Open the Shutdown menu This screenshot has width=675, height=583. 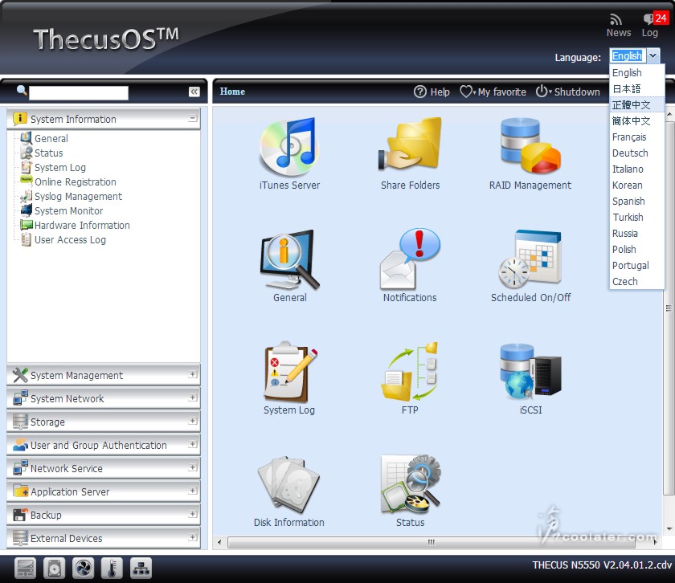568,92
